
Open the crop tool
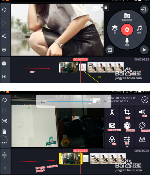[127, 112]
